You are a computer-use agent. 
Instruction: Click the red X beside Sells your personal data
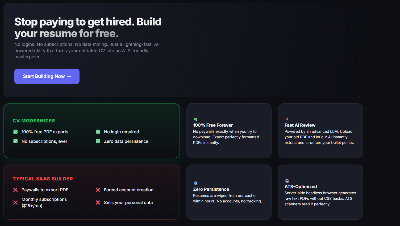click(98, 202)
